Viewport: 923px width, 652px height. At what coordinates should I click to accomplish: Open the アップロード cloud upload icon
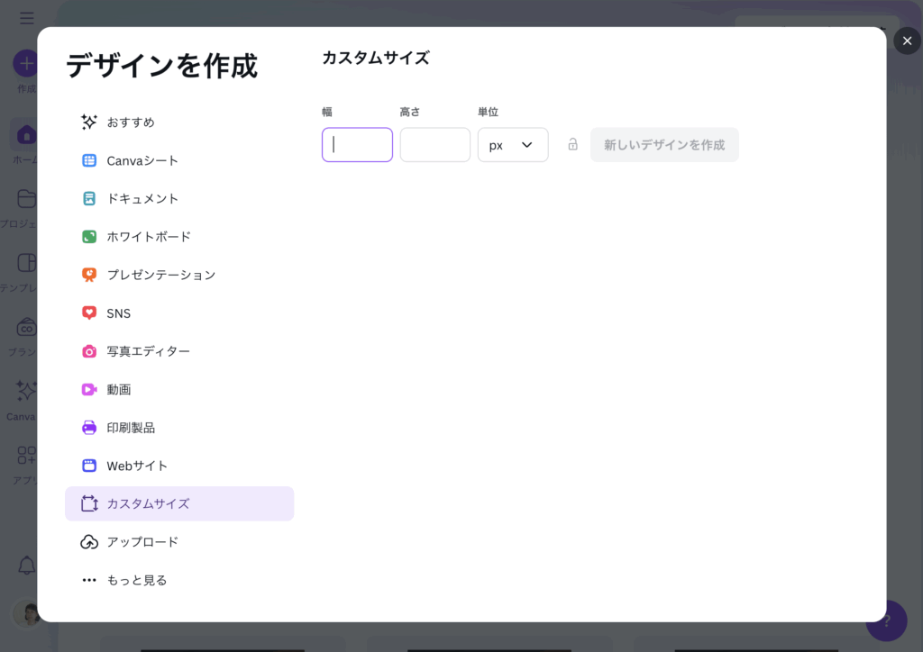89,542
